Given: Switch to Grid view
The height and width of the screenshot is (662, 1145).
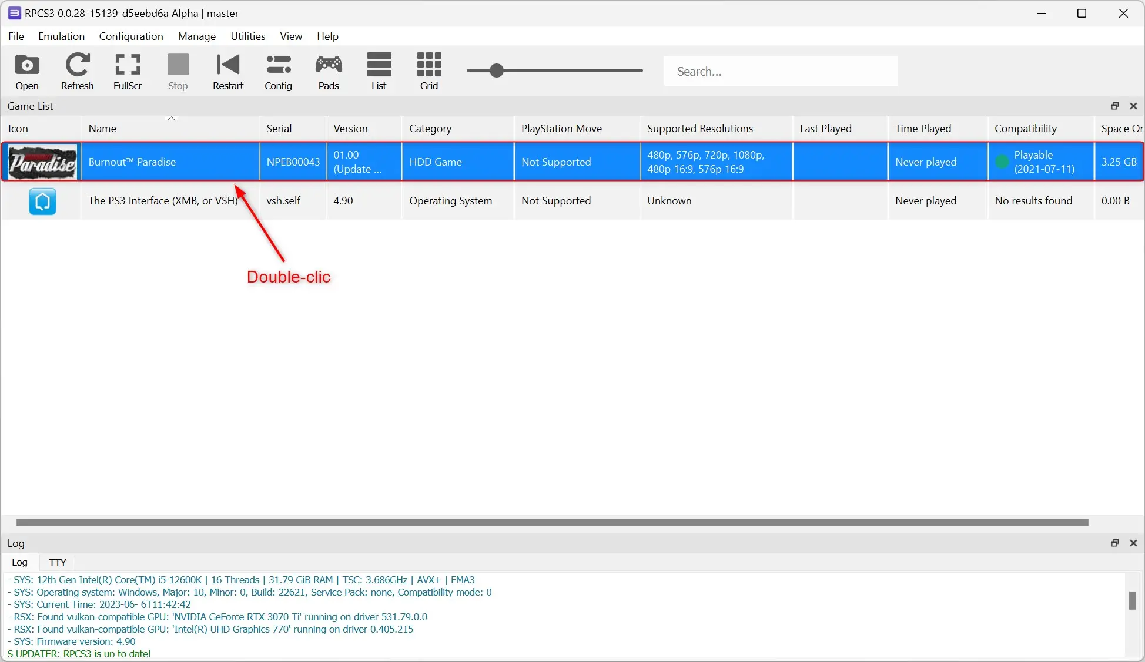Looking at the screenshot, I should 429,71.
